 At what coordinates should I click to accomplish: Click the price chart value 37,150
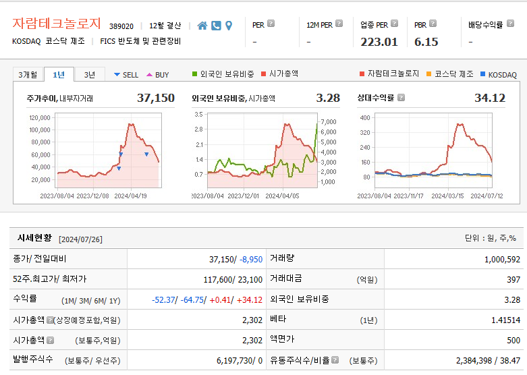(156, 98)
